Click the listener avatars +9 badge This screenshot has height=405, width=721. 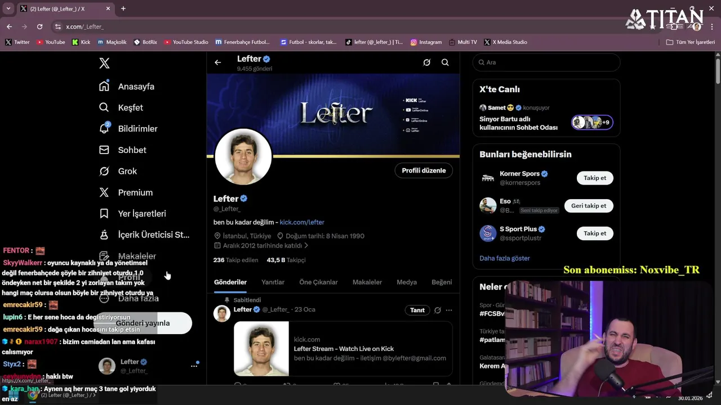click(x=592, y=122)
